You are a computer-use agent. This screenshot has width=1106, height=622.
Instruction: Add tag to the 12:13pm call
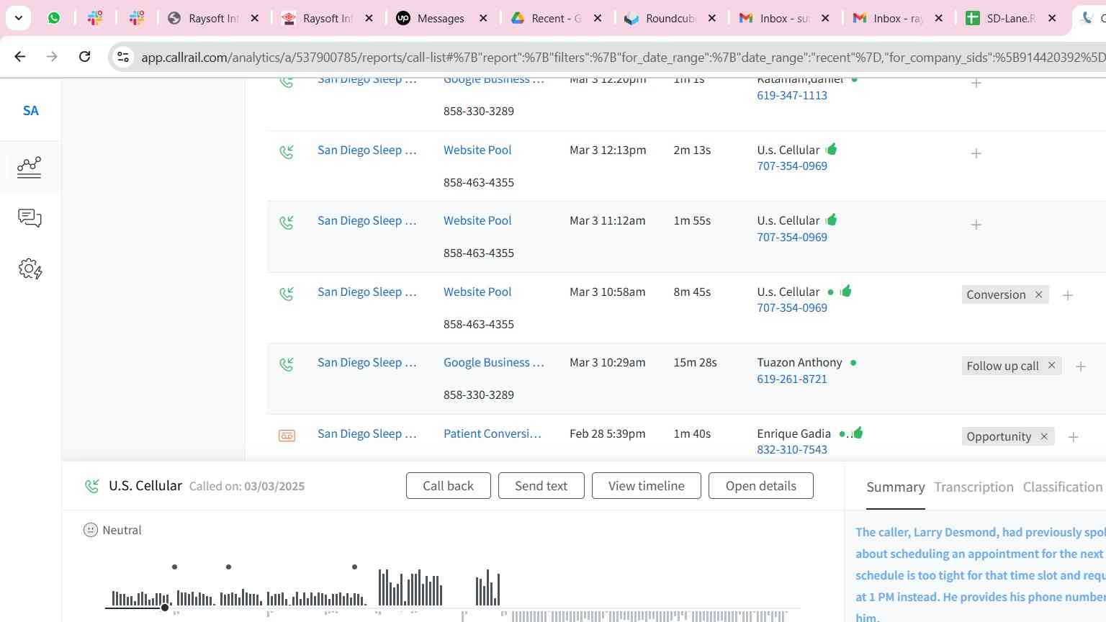point(976,153)
